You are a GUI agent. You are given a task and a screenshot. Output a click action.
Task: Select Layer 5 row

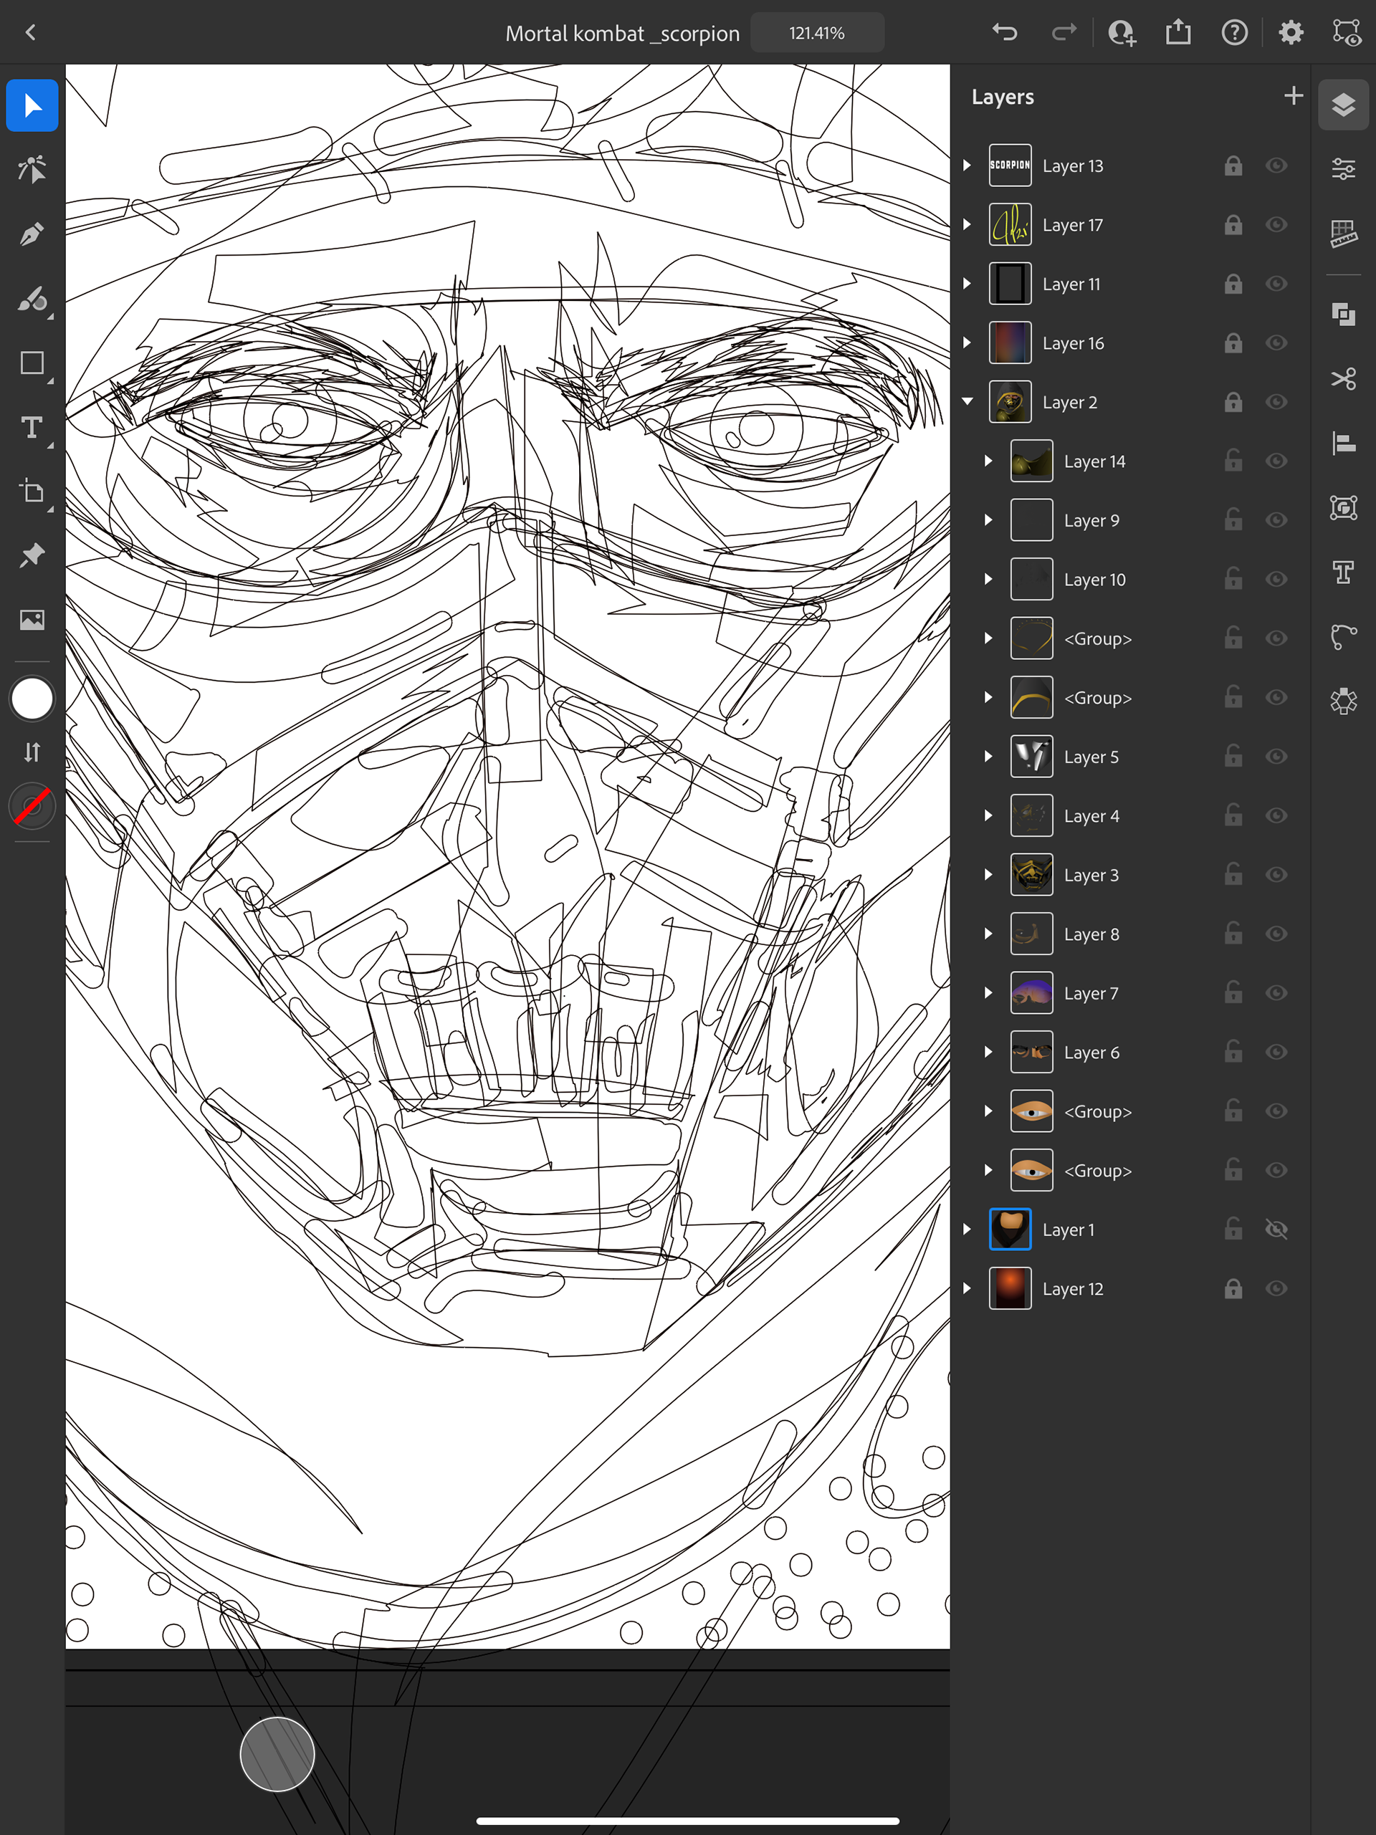[x=1091, y=757]
